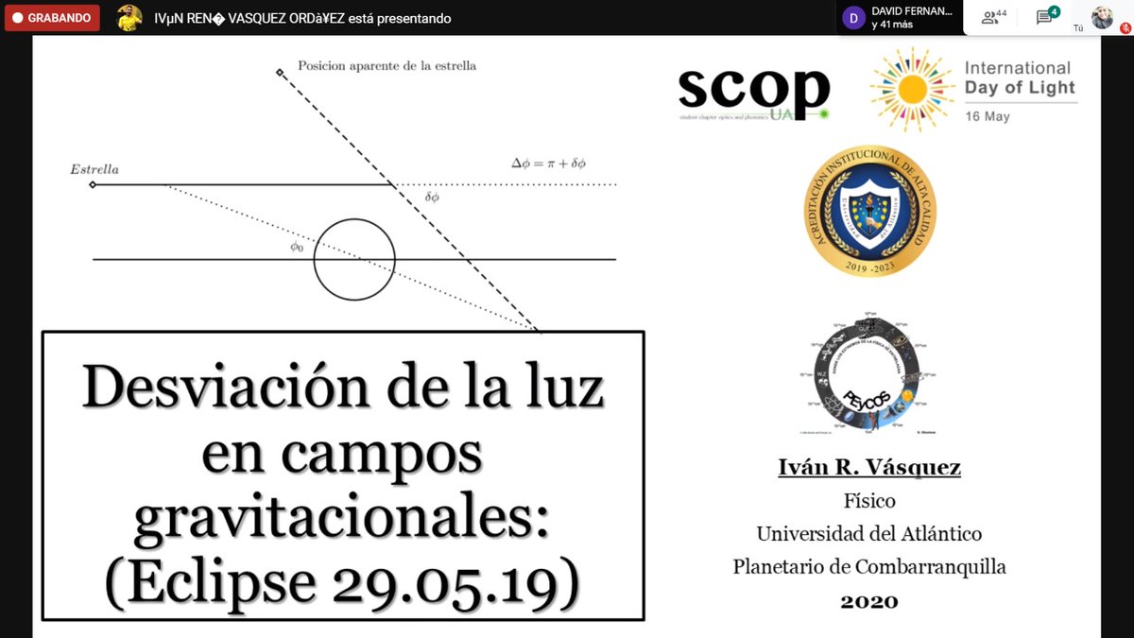Open the participants list icon
1134x638 pixels.
point(988,17)
